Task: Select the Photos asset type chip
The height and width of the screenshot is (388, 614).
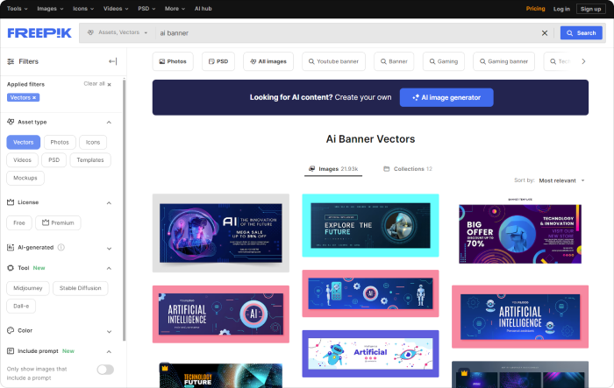Action: click(x=60, y=143)
